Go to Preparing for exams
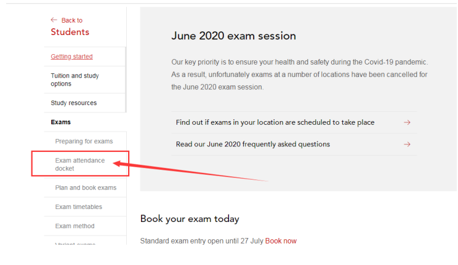The image size is (458, 265). (84, 141)
